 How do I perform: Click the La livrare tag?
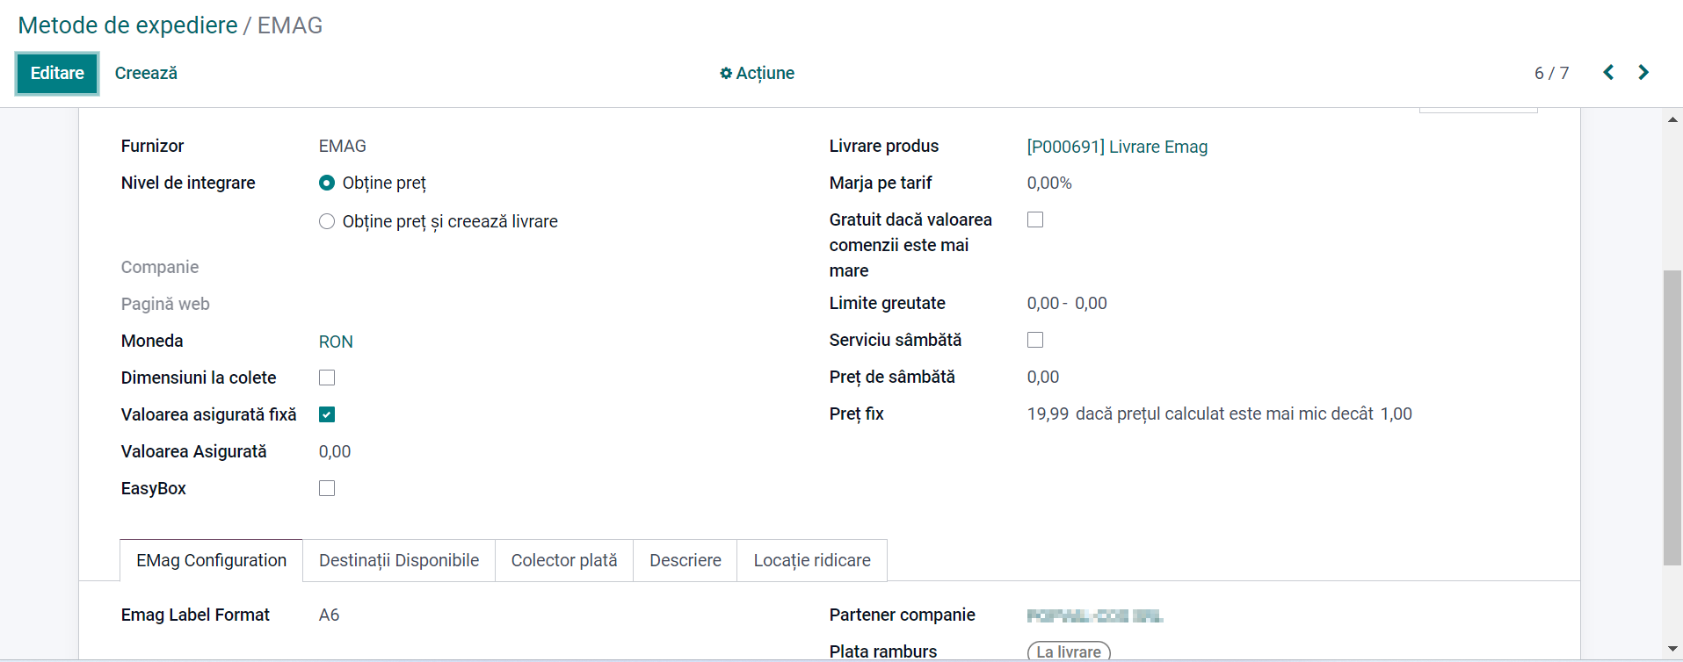pyautogui.click(x=1069, y=651)
